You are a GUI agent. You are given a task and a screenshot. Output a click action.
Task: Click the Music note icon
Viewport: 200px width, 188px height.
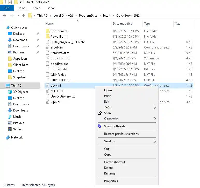point(10,117)
